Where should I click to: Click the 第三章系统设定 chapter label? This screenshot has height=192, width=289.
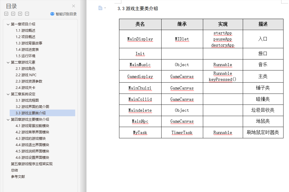pyautogui.click(x=23, y=94)
